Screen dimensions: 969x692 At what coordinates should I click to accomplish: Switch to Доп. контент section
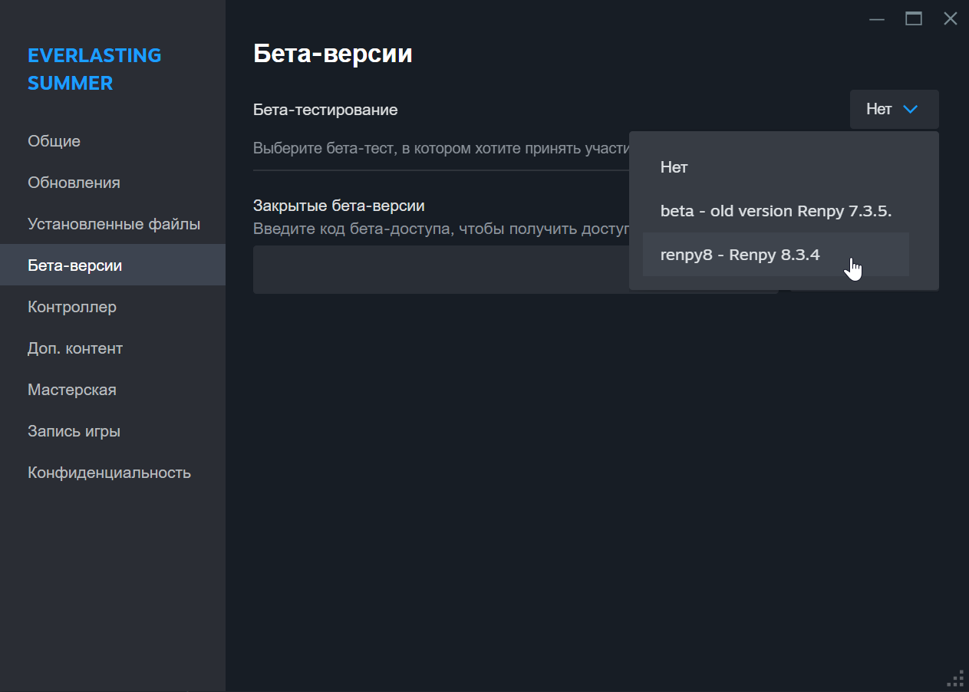(75, 348)
